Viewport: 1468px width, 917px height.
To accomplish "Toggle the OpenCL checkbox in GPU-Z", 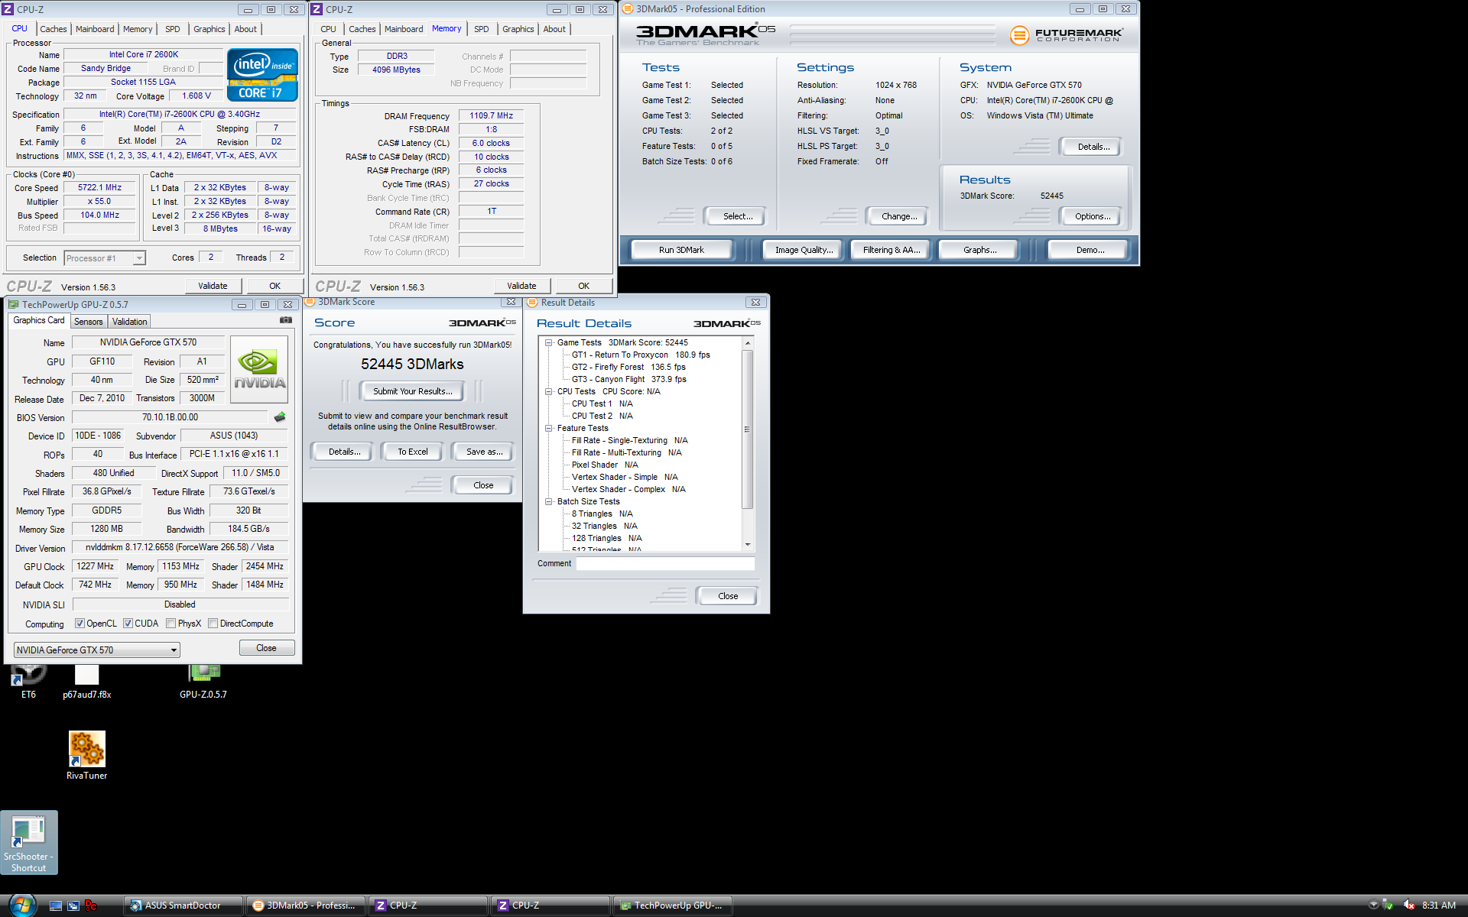I will (x=80, y=624).
